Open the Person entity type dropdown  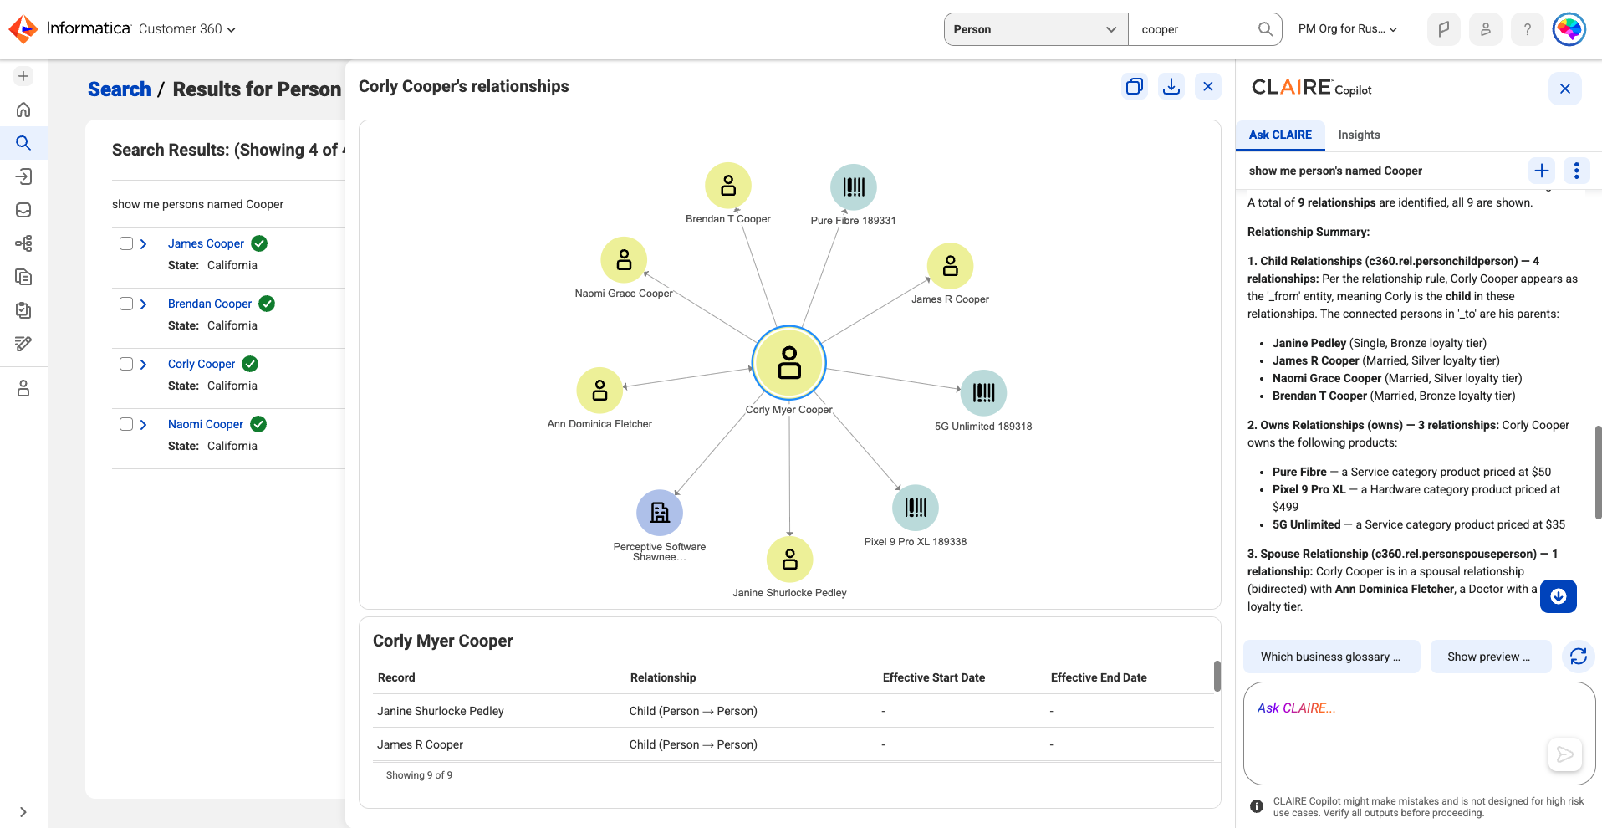[1036, 29]
